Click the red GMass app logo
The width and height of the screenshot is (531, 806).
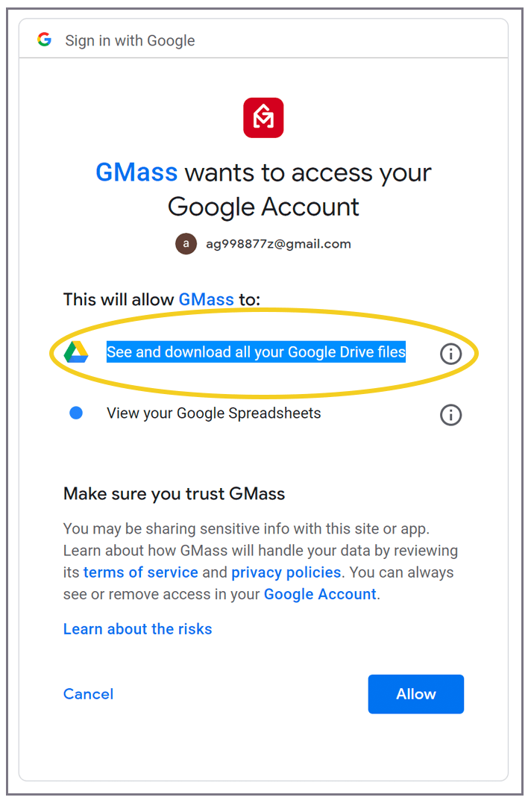[263, 117]
